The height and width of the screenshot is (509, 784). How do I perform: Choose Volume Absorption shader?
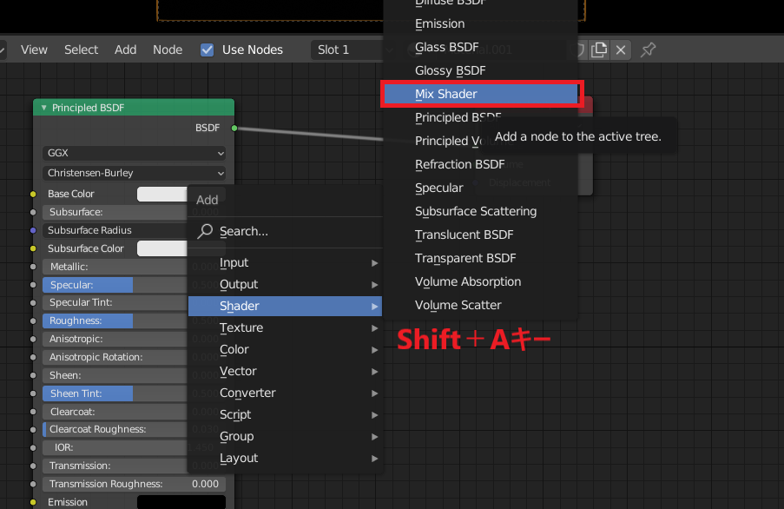coord(481,282)
